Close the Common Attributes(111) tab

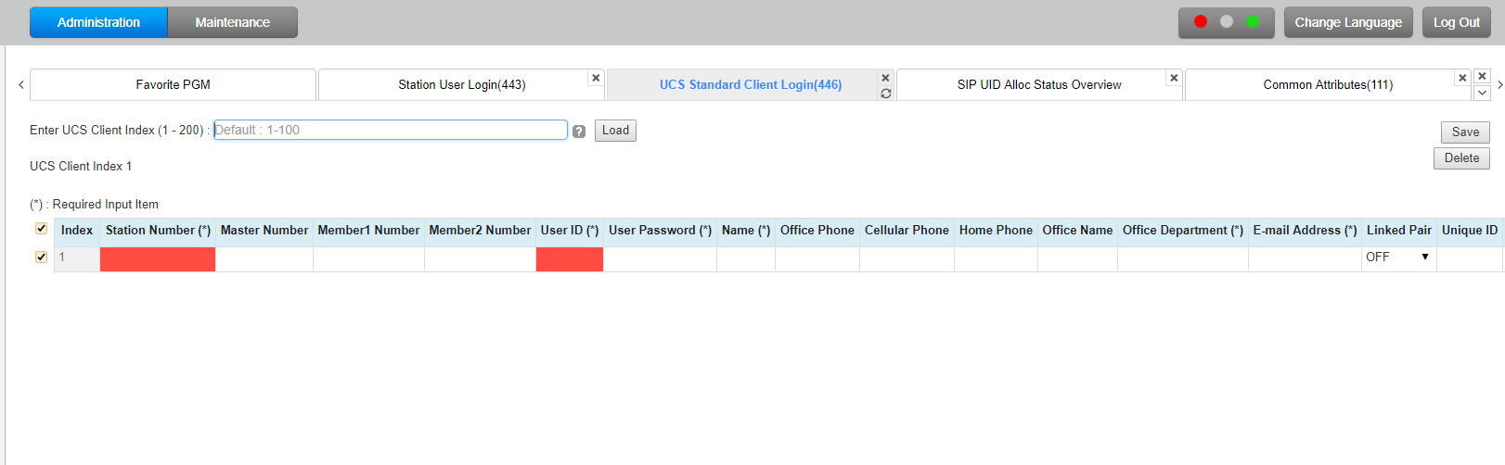[x=1462, y=78]
